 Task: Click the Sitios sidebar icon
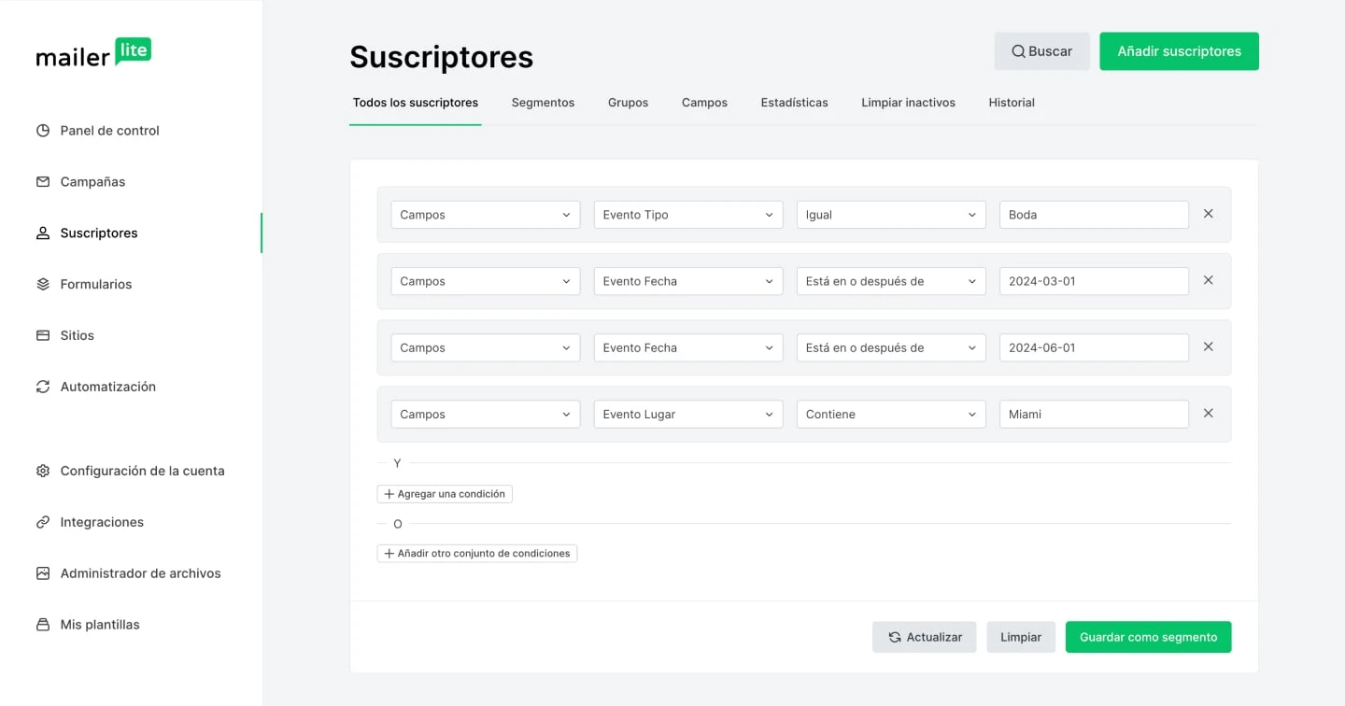point(43,335)
